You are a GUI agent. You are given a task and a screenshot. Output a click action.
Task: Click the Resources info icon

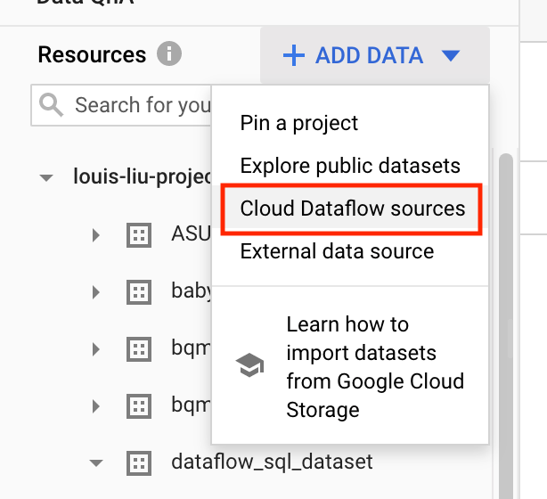169,54
